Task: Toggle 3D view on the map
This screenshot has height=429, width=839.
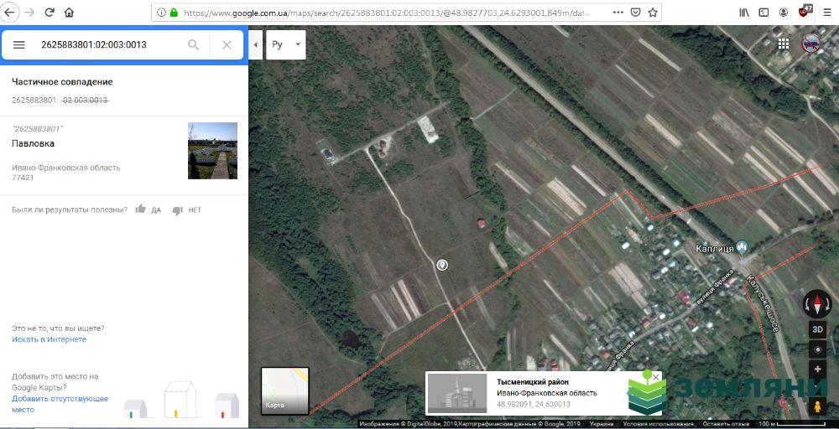Action: (816, 329)
